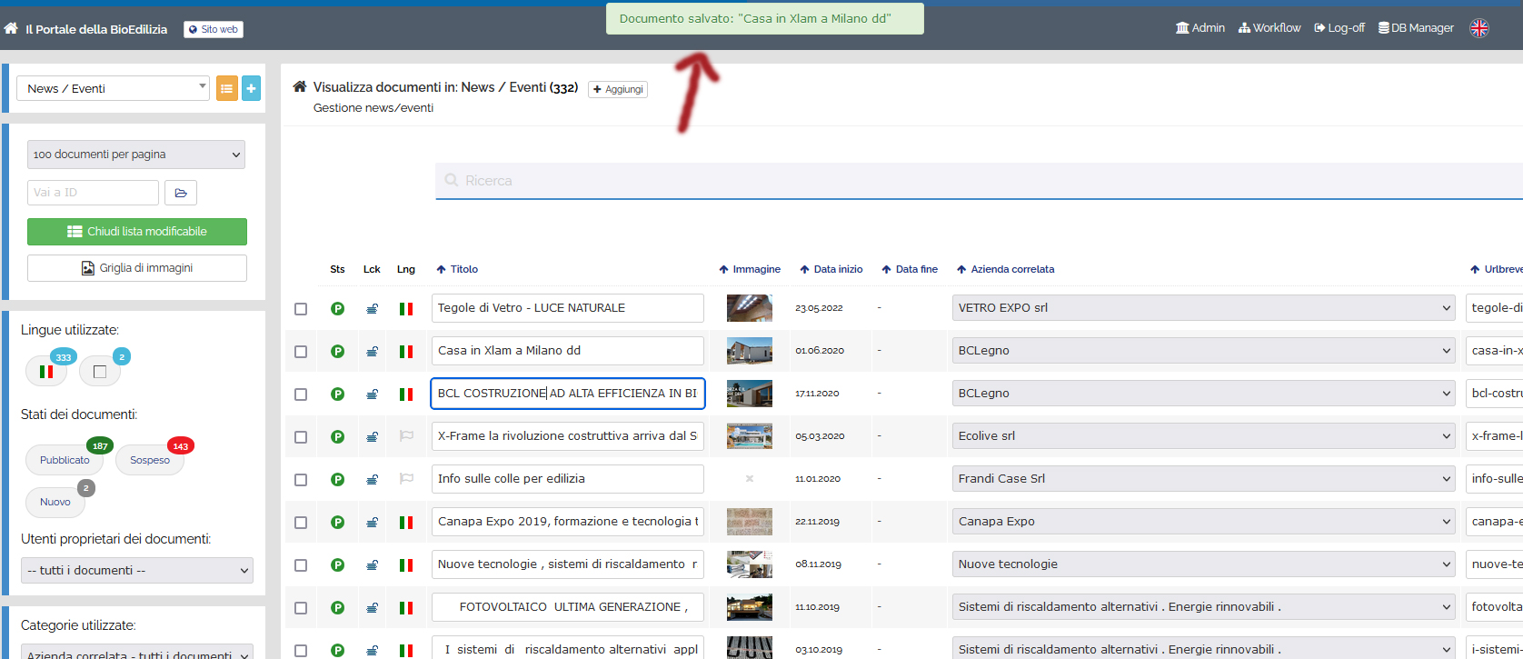This screenshot has height=659, width=1523.
Task: Click the lock icon in Tegole di Vetro row
Action: tap(372, 309)
